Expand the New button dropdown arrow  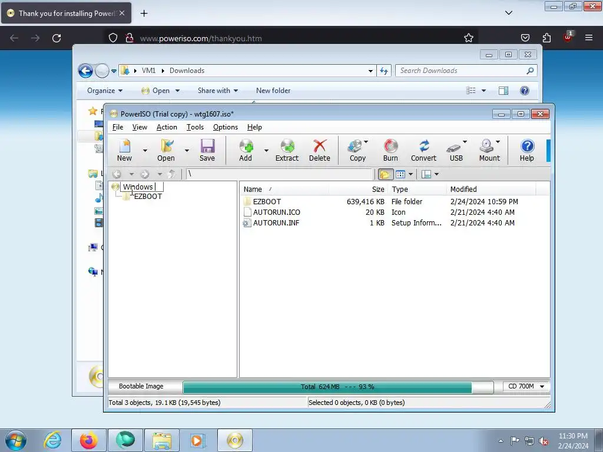coord(145,150)
